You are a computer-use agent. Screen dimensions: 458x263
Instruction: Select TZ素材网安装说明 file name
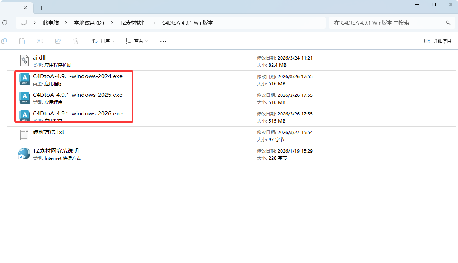(56, 151)
